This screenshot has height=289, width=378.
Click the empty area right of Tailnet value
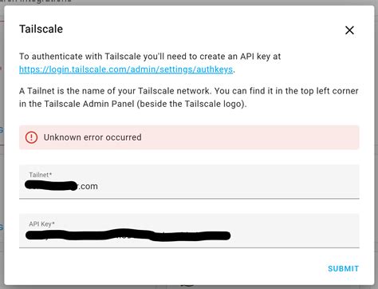click(229, 186)
